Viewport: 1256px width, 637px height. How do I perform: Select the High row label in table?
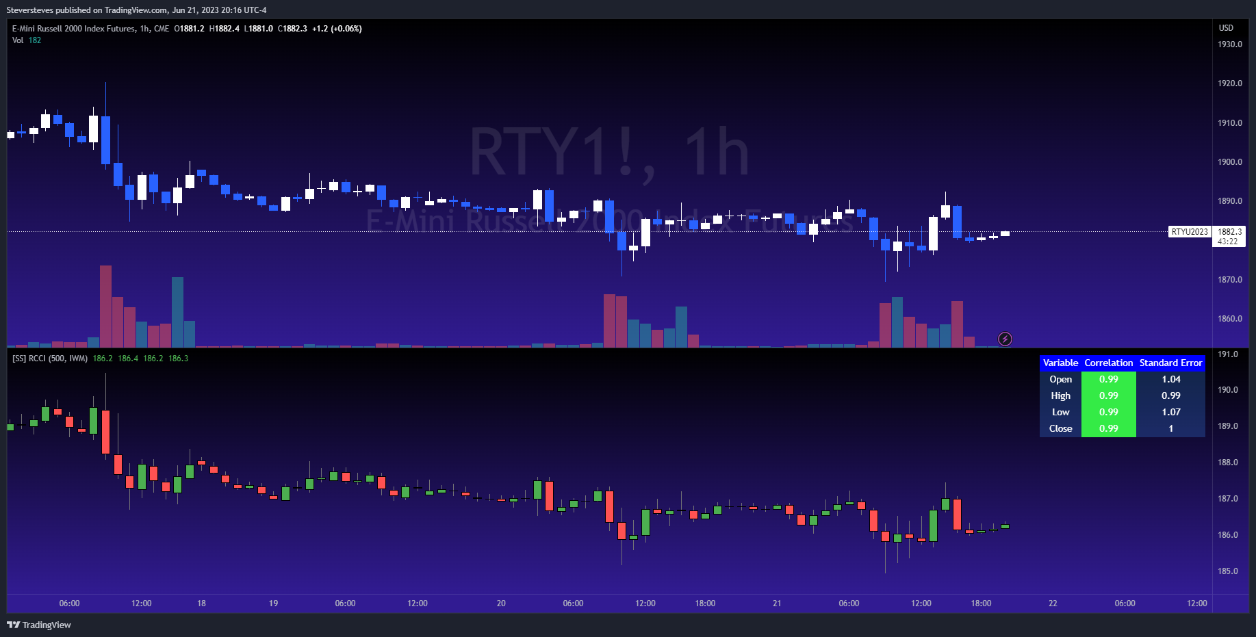[x=1060, y=395]
